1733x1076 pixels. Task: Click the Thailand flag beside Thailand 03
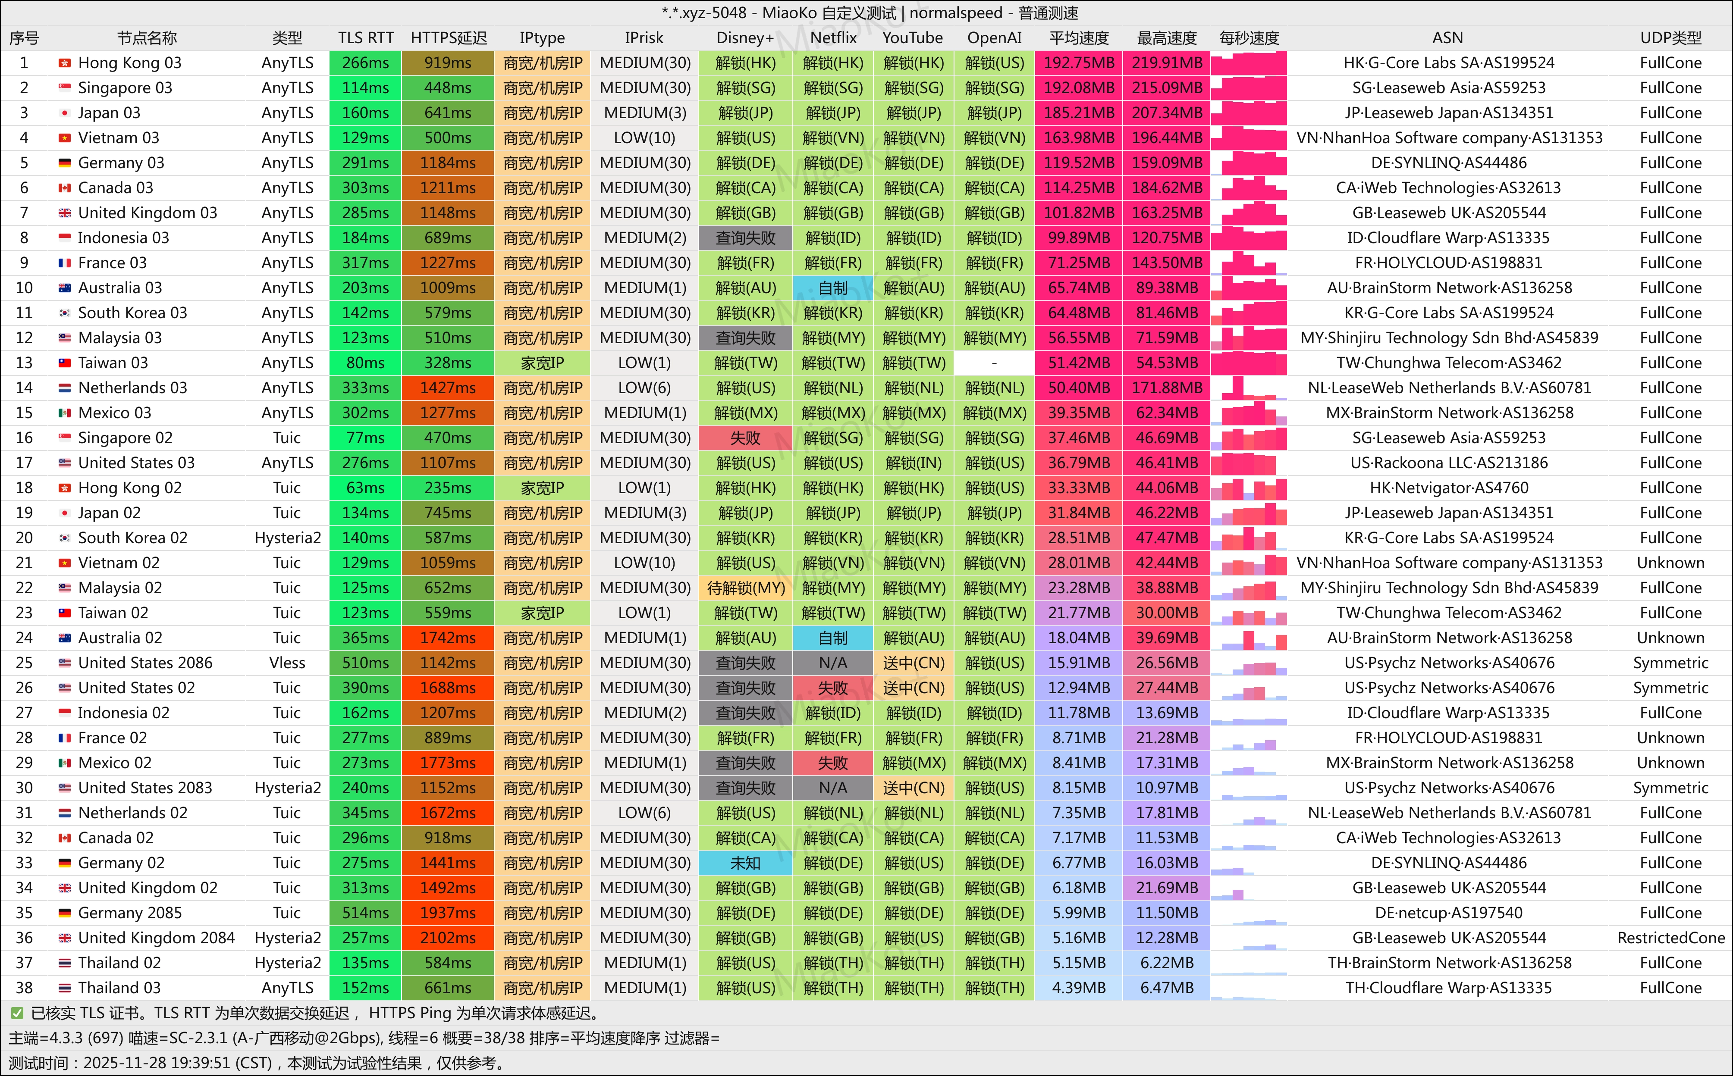point(64,988)
